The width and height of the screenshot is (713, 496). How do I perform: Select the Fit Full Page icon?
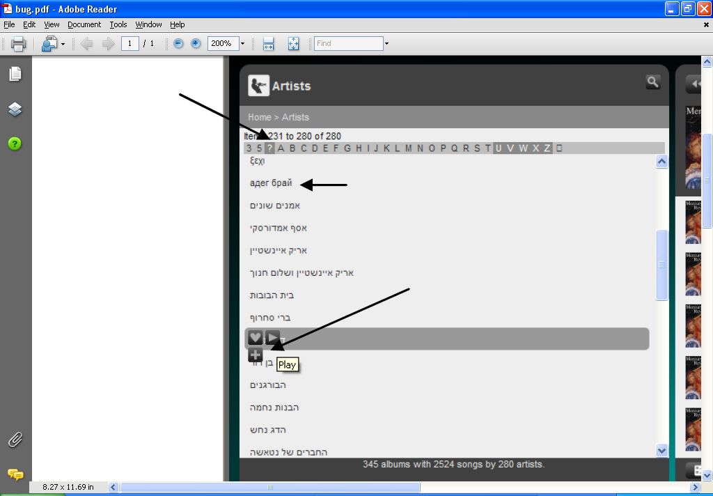tap(293, 44)
